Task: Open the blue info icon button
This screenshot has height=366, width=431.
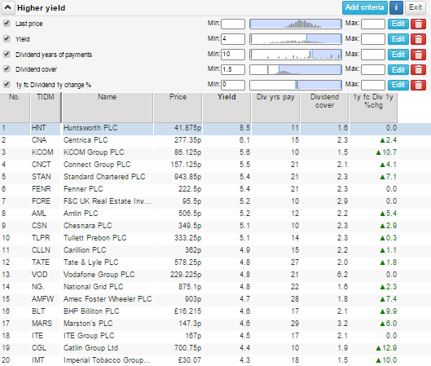Action: click(x=396, y=7)
